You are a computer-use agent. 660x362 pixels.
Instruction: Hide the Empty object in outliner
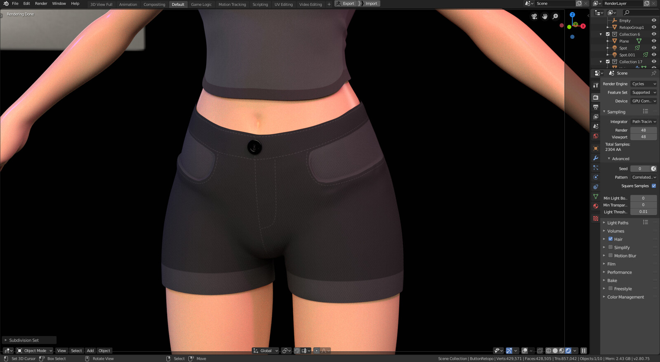[x=654, y=20]
